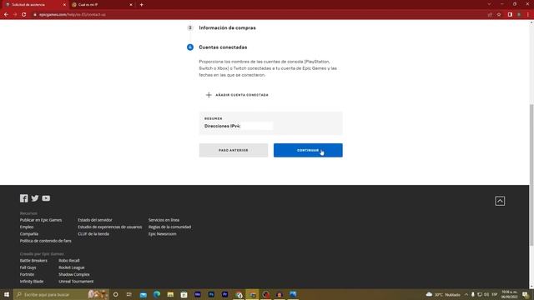Open Premiere Pro from the taskbar
The width and height of the screenshot is (534, 300).
pyautogui.click(x=224, y=294)
